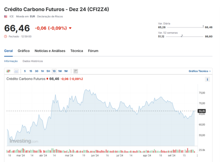Click the 66,46 price label on chart axis

(202, 111)
